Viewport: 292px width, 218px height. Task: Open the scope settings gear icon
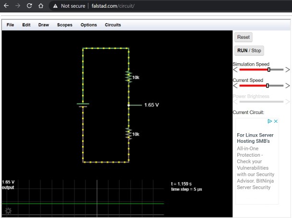click(8, 211)
